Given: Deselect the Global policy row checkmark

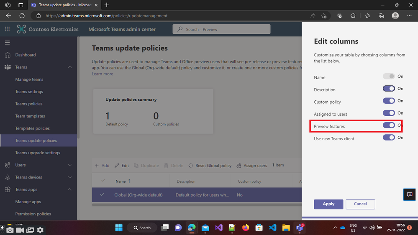Looking at the screenshot, I should [x=102, y=194].
